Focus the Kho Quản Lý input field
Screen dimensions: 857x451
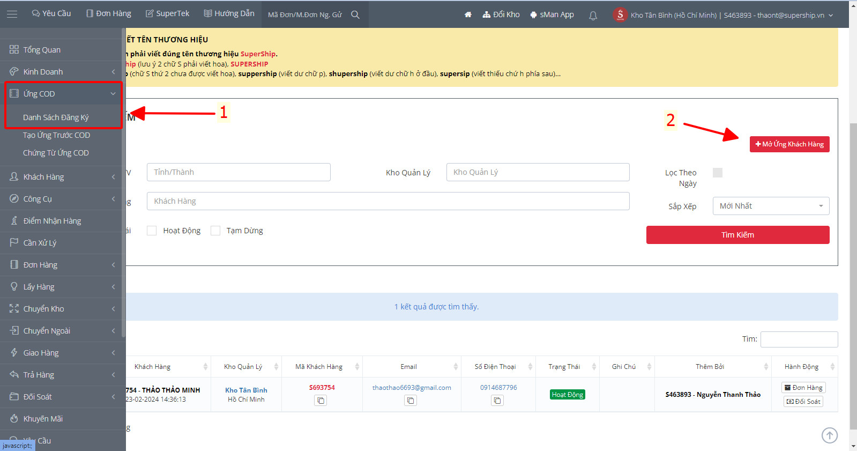coord(538,172)
